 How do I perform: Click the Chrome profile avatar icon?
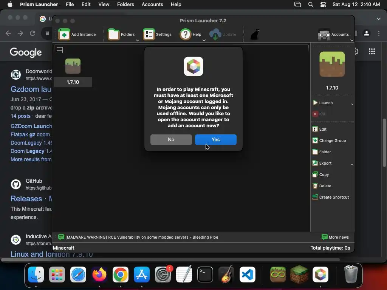pos(367,33)
